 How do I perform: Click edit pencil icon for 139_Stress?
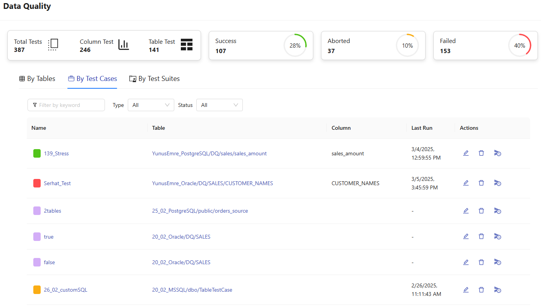(466, 153)
